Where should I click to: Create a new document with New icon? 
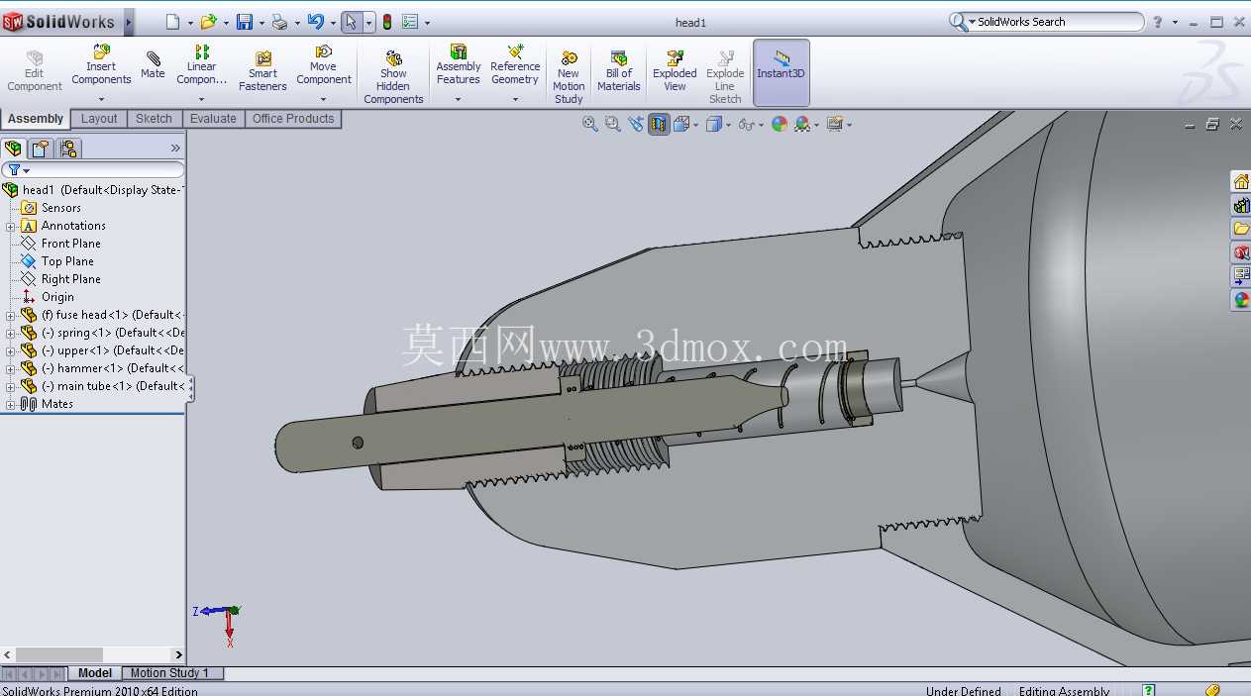point(172,22)
